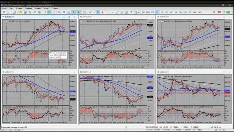
Task: Activate the USDCHF,H1 chart window title
Action: (10, 72)
